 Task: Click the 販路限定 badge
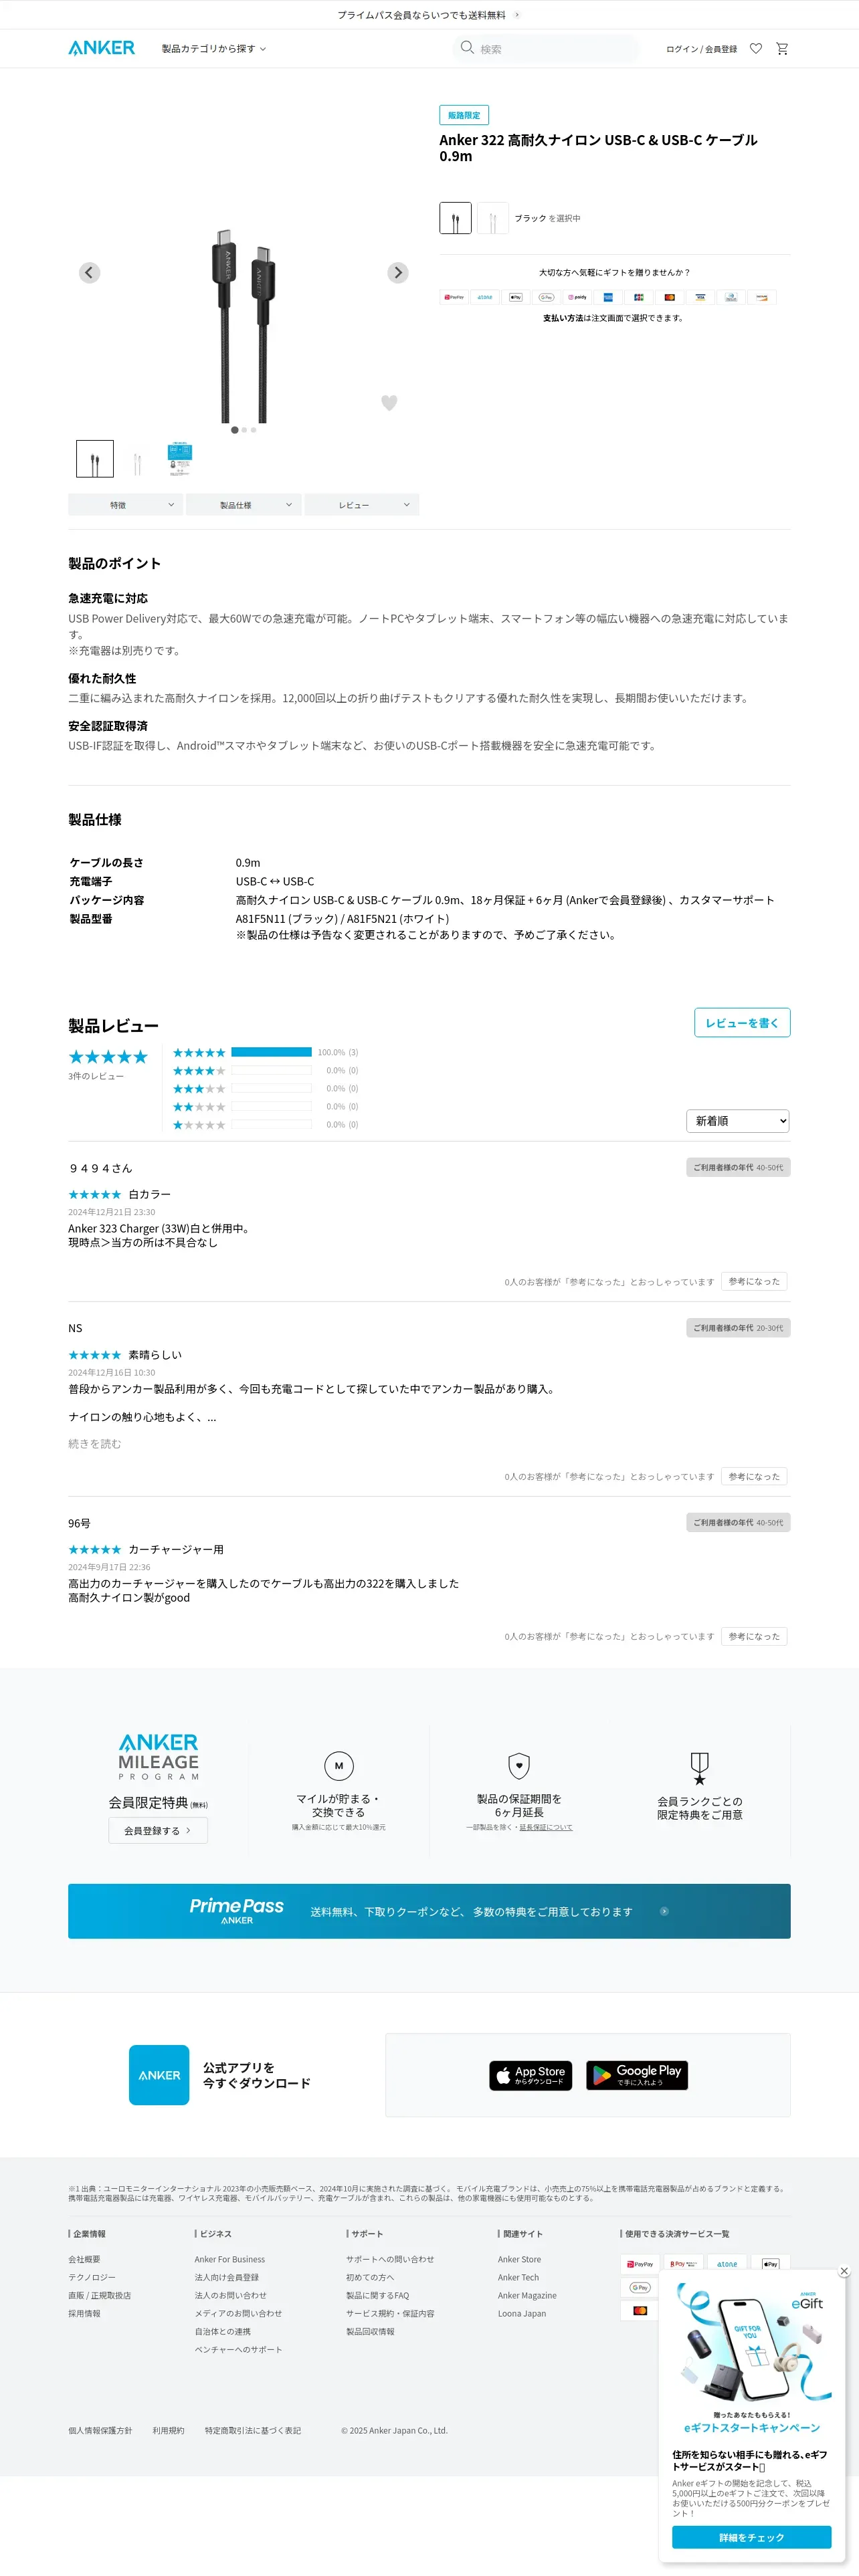pos(464,115)
